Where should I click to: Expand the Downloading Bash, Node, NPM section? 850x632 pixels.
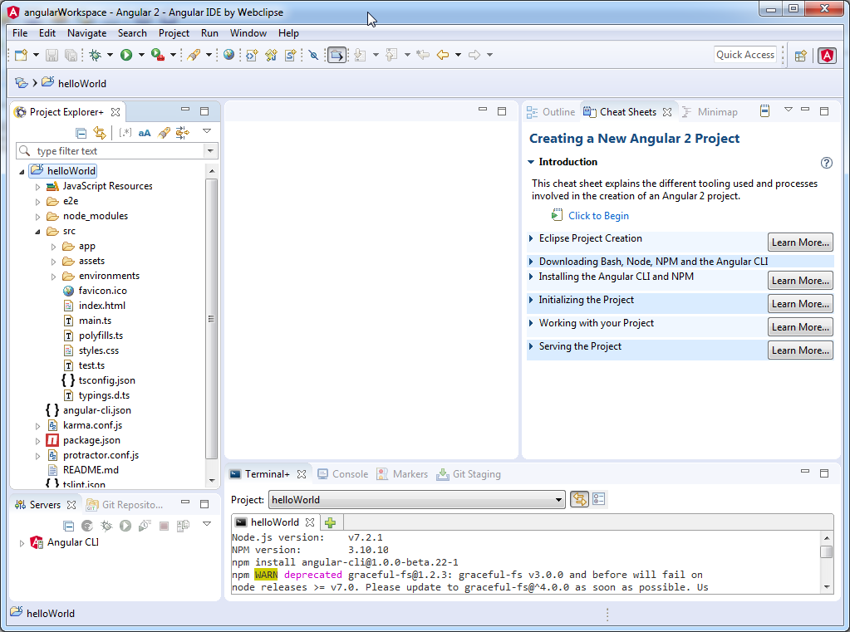(x=531, y=262)
